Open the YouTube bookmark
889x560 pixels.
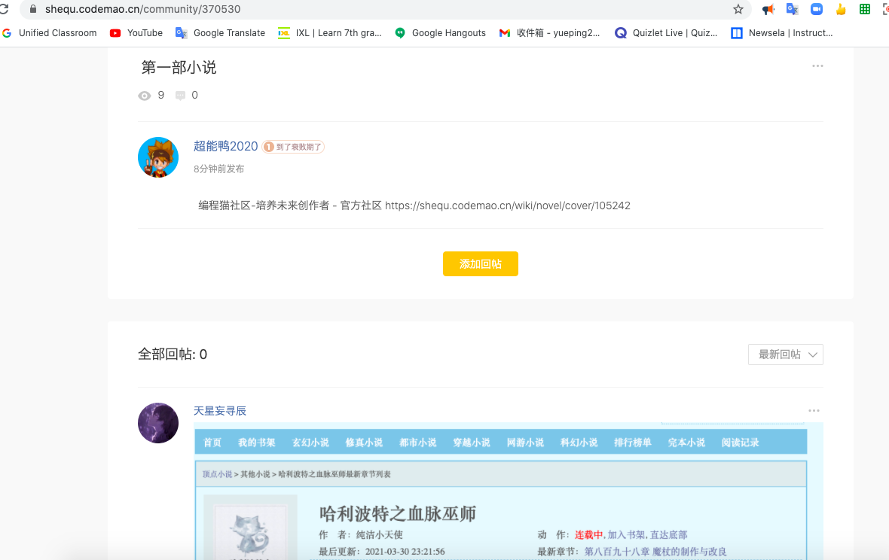pos(136,33)
